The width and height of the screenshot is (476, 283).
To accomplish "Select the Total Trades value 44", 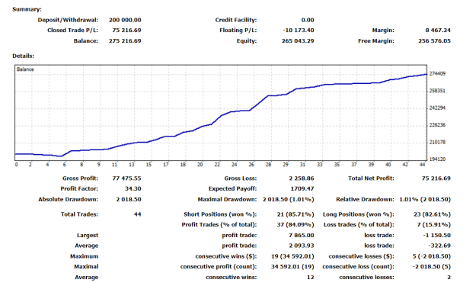I will (x=138, y=214).
